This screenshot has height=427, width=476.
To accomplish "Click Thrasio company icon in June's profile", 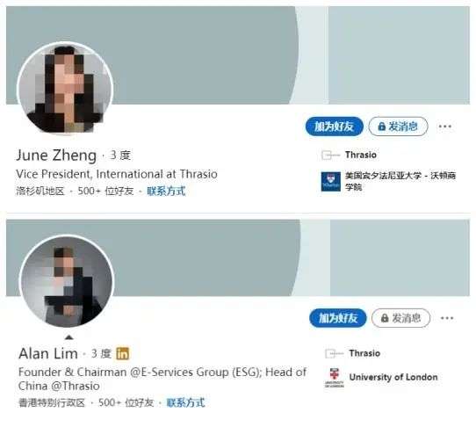I will point(330,155).
